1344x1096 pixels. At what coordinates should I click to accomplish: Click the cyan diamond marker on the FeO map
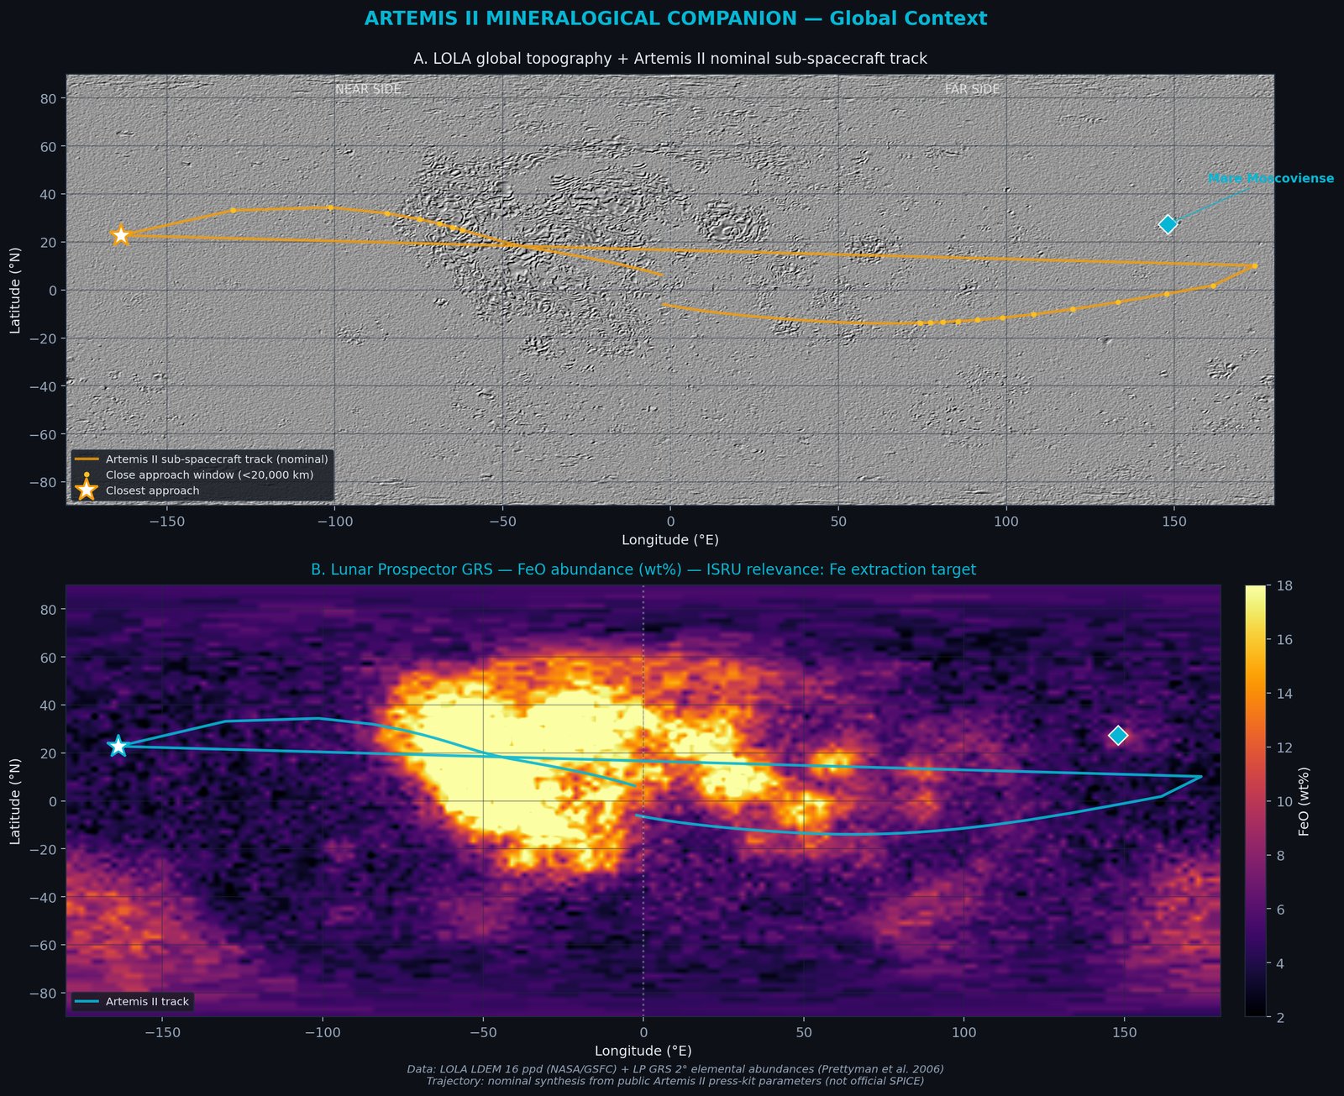(x=1118, y=736)
